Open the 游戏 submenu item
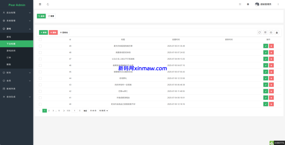 pyautogui.click(x=16, y=37)
